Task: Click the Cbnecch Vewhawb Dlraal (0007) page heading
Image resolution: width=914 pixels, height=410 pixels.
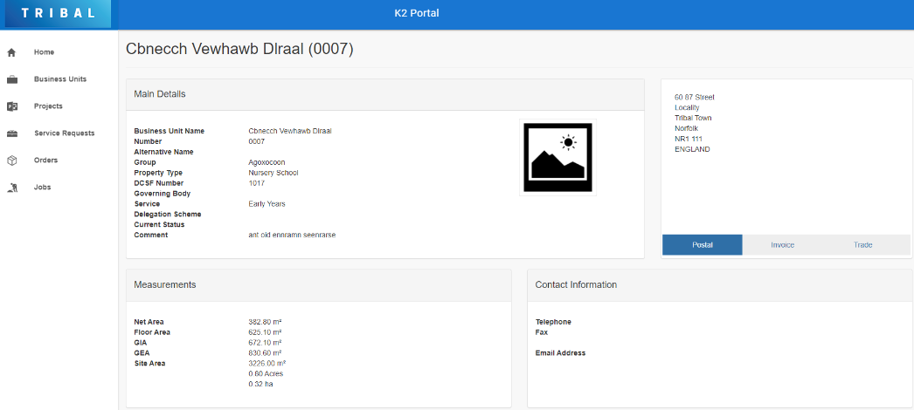Action: pos(239,50)
